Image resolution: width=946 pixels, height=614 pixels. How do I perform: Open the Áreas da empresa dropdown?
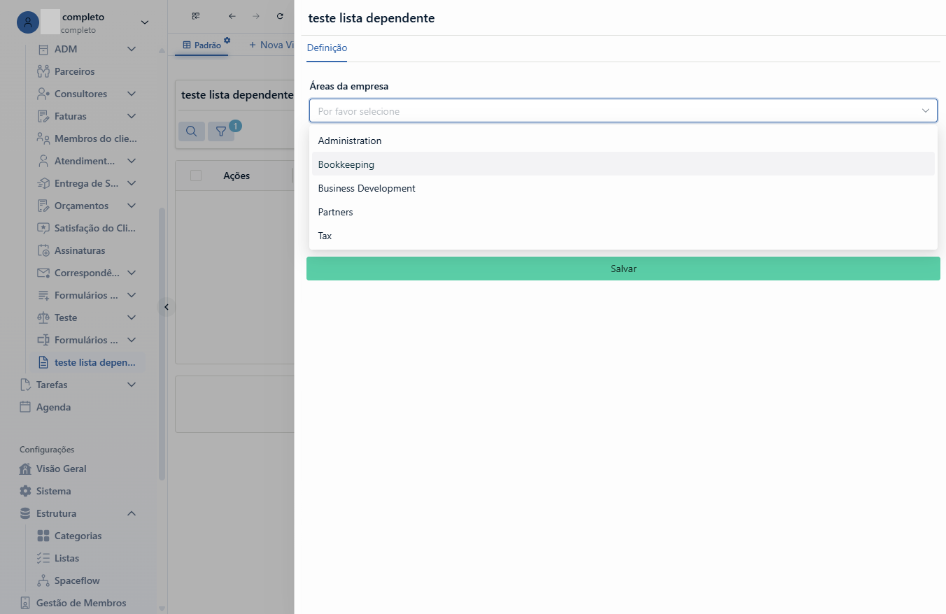click(623, 110)
